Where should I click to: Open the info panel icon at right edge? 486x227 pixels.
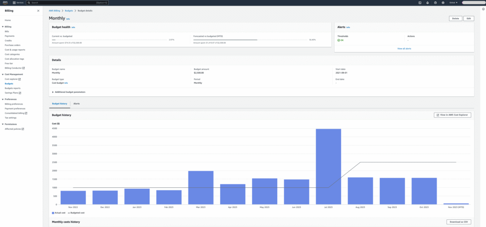pos(483,9)
